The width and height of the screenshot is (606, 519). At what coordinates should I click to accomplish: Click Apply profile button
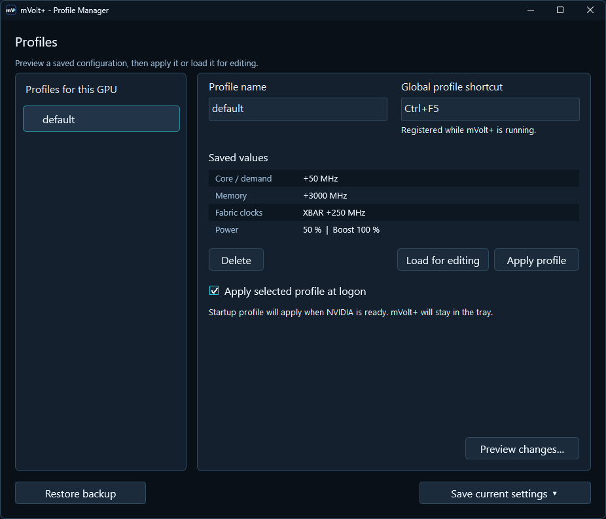(537, 260)
